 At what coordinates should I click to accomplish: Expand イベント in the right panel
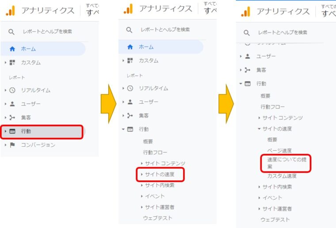(x=270, y=198)
